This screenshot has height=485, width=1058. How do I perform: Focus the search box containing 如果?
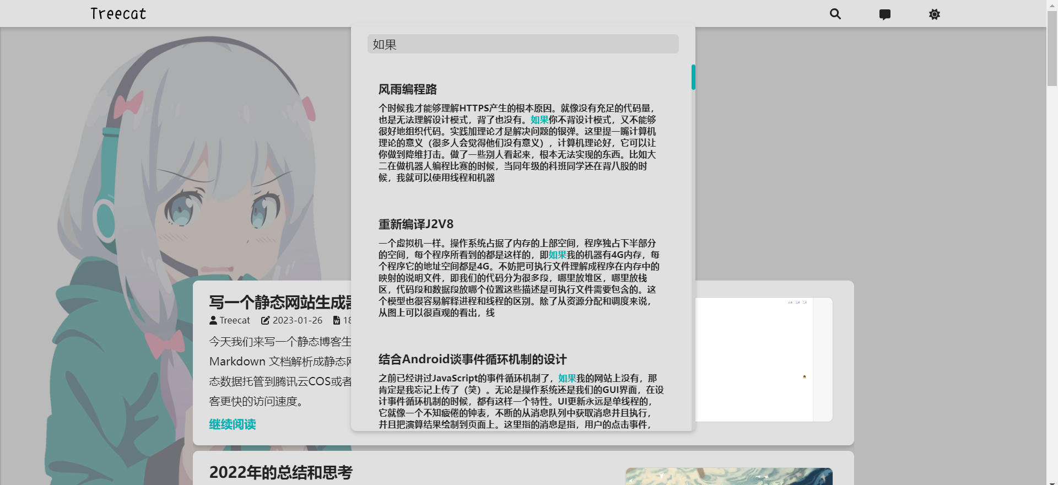point(523,44)
